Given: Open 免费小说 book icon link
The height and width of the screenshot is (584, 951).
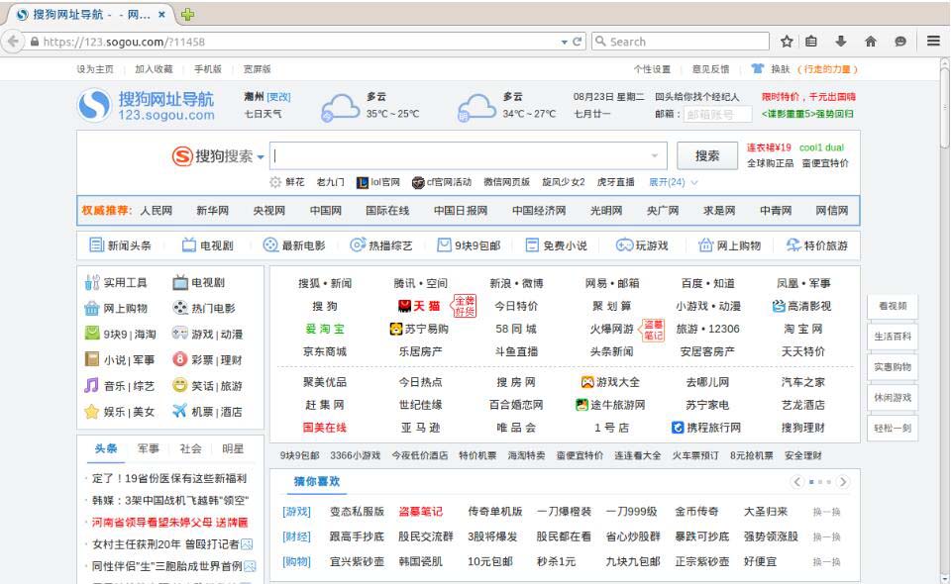Looking at the screenshot, I should tap(532, 244).
